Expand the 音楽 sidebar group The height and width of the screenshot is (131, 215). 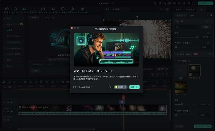click(x=5, y=60)
